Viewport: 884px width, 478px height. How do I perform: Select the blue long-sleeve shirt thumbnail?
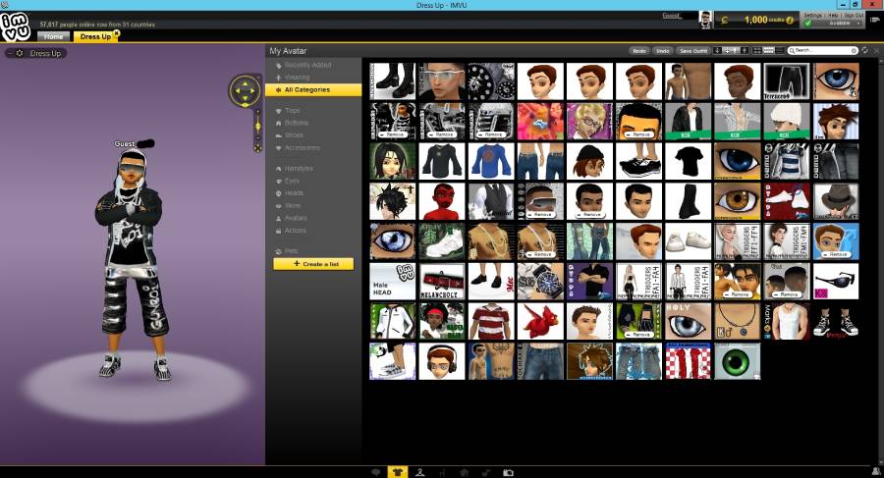tap(491, 161)
